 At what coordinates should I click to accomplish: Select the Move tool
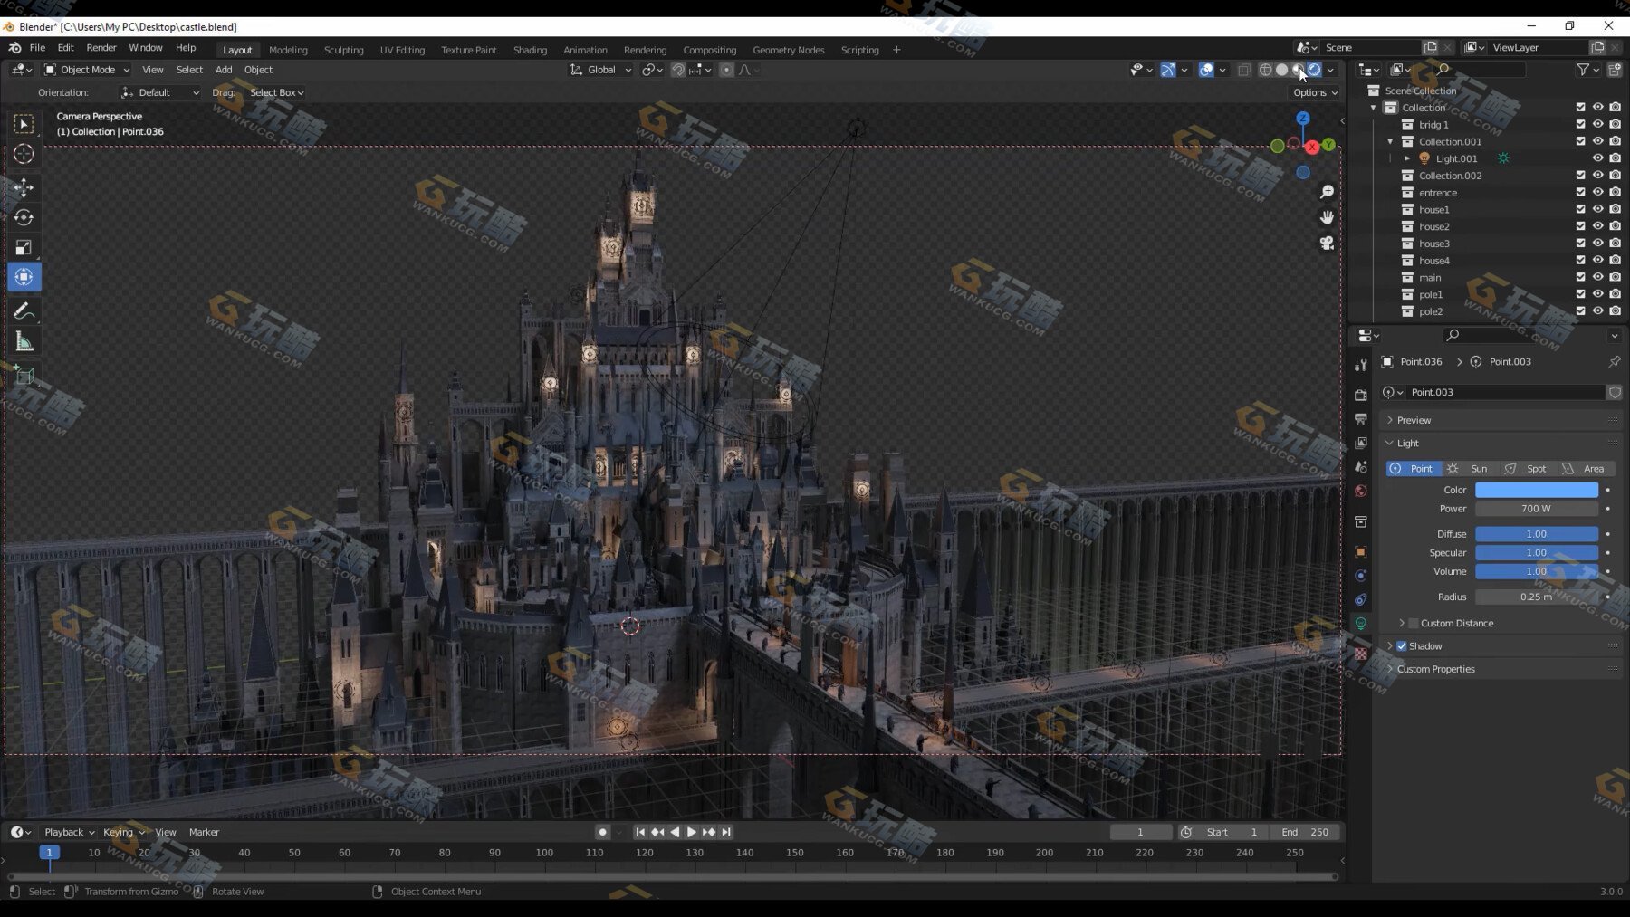[24, 187]
